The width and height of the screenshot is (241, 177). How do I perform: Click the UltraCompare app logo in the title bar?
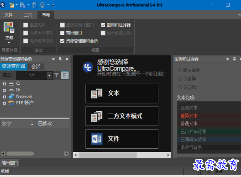pos(3,5)
